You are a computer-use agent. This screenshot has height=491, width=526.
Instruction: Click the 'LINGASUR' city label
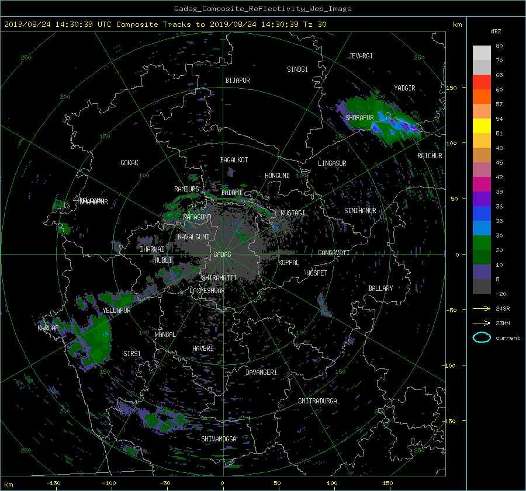pyautogui.click(x=332, y=163)
